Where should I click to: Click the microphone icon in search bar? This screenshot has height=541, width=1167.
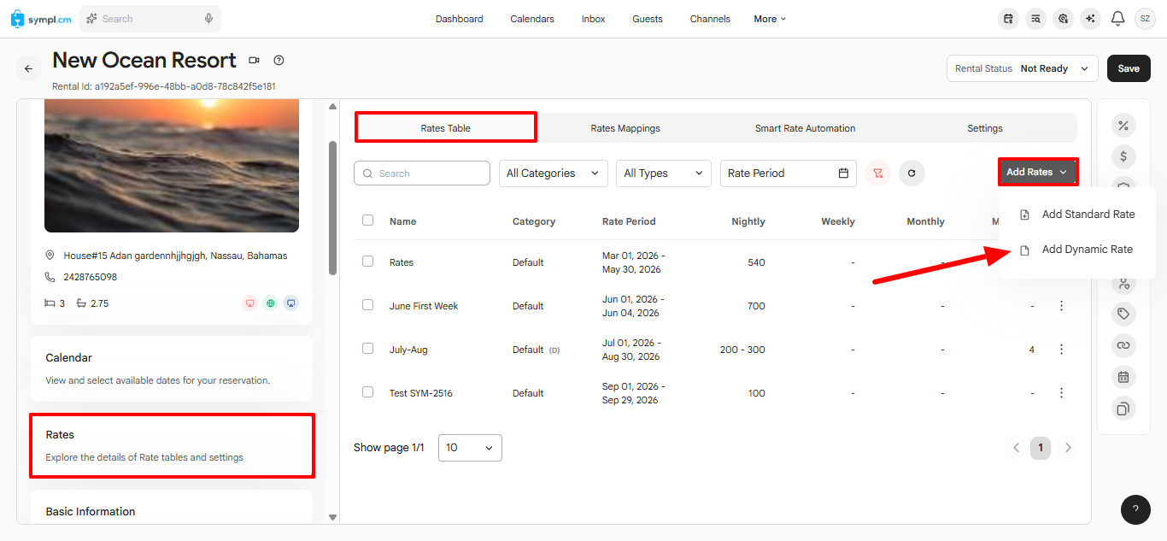pos(208,19)
